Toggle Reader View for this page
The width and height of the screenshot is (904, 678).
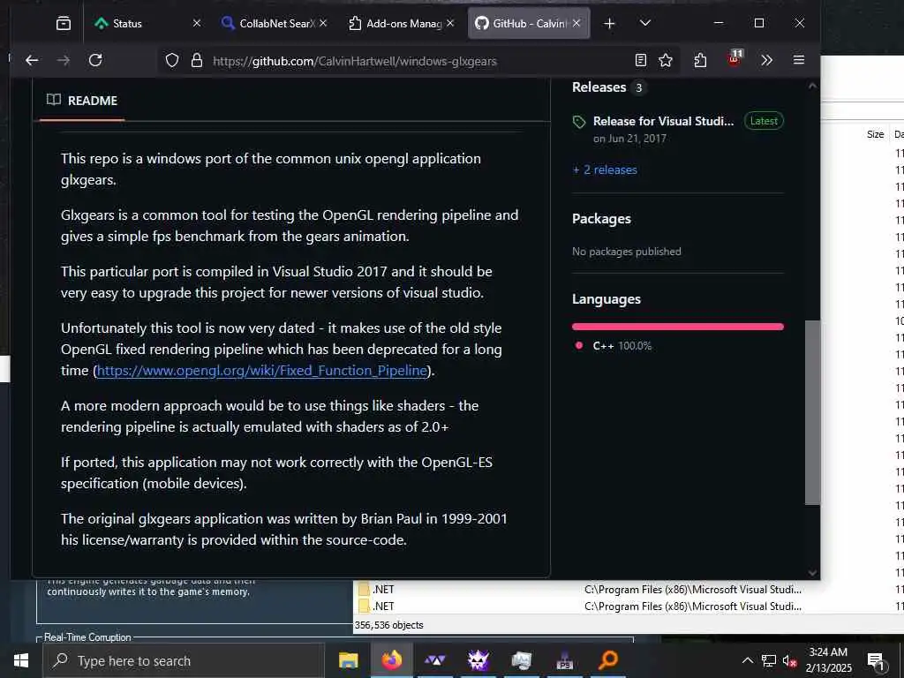pyautogui.click(x=641, y=60)
